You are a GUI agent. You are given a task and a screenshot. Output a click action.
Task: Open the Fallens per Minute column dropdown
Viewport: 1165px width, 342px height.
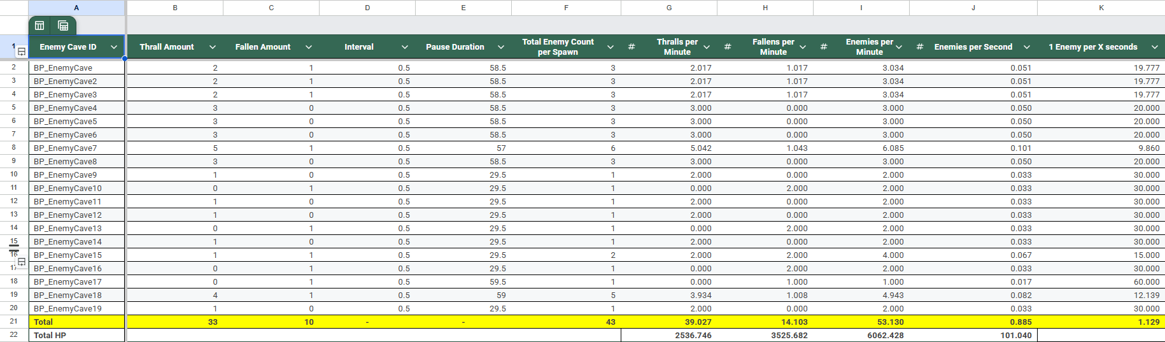tap(803, 47)
